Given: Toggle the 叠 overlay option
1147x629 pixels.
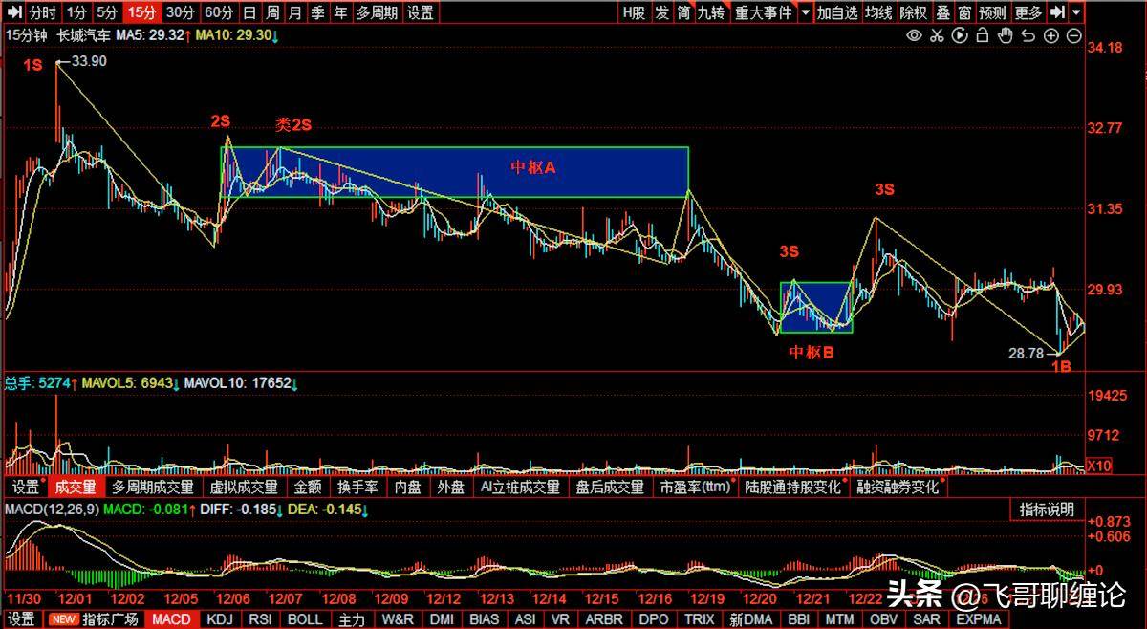Looking at the screenshot, I should coord(942,12).
